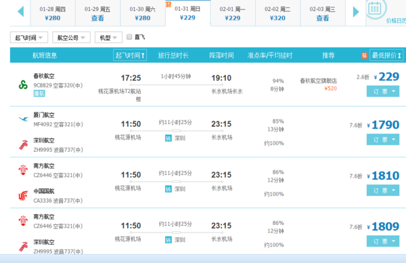Screen dimensions: 406x263
Task: Click China Southern logo in ¥1809 row
Action: pyautogui.click(x=23, y=221)
